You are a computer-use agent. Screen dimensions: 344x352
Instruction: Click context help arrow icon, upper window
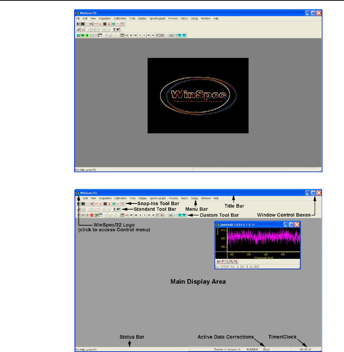coord(118,30)
